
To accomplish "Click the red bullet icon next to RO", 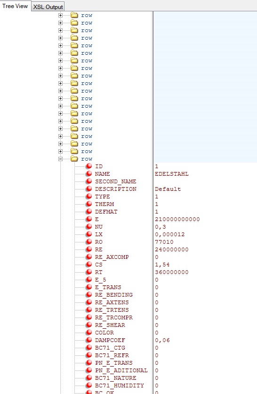I will pos(89,241).
